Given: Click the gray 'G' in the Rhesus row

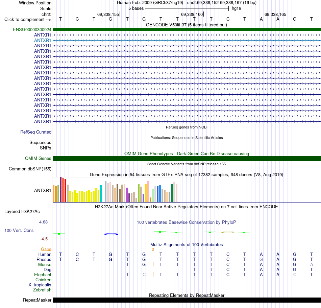Looking at the screenshot, I should [261, 259].
